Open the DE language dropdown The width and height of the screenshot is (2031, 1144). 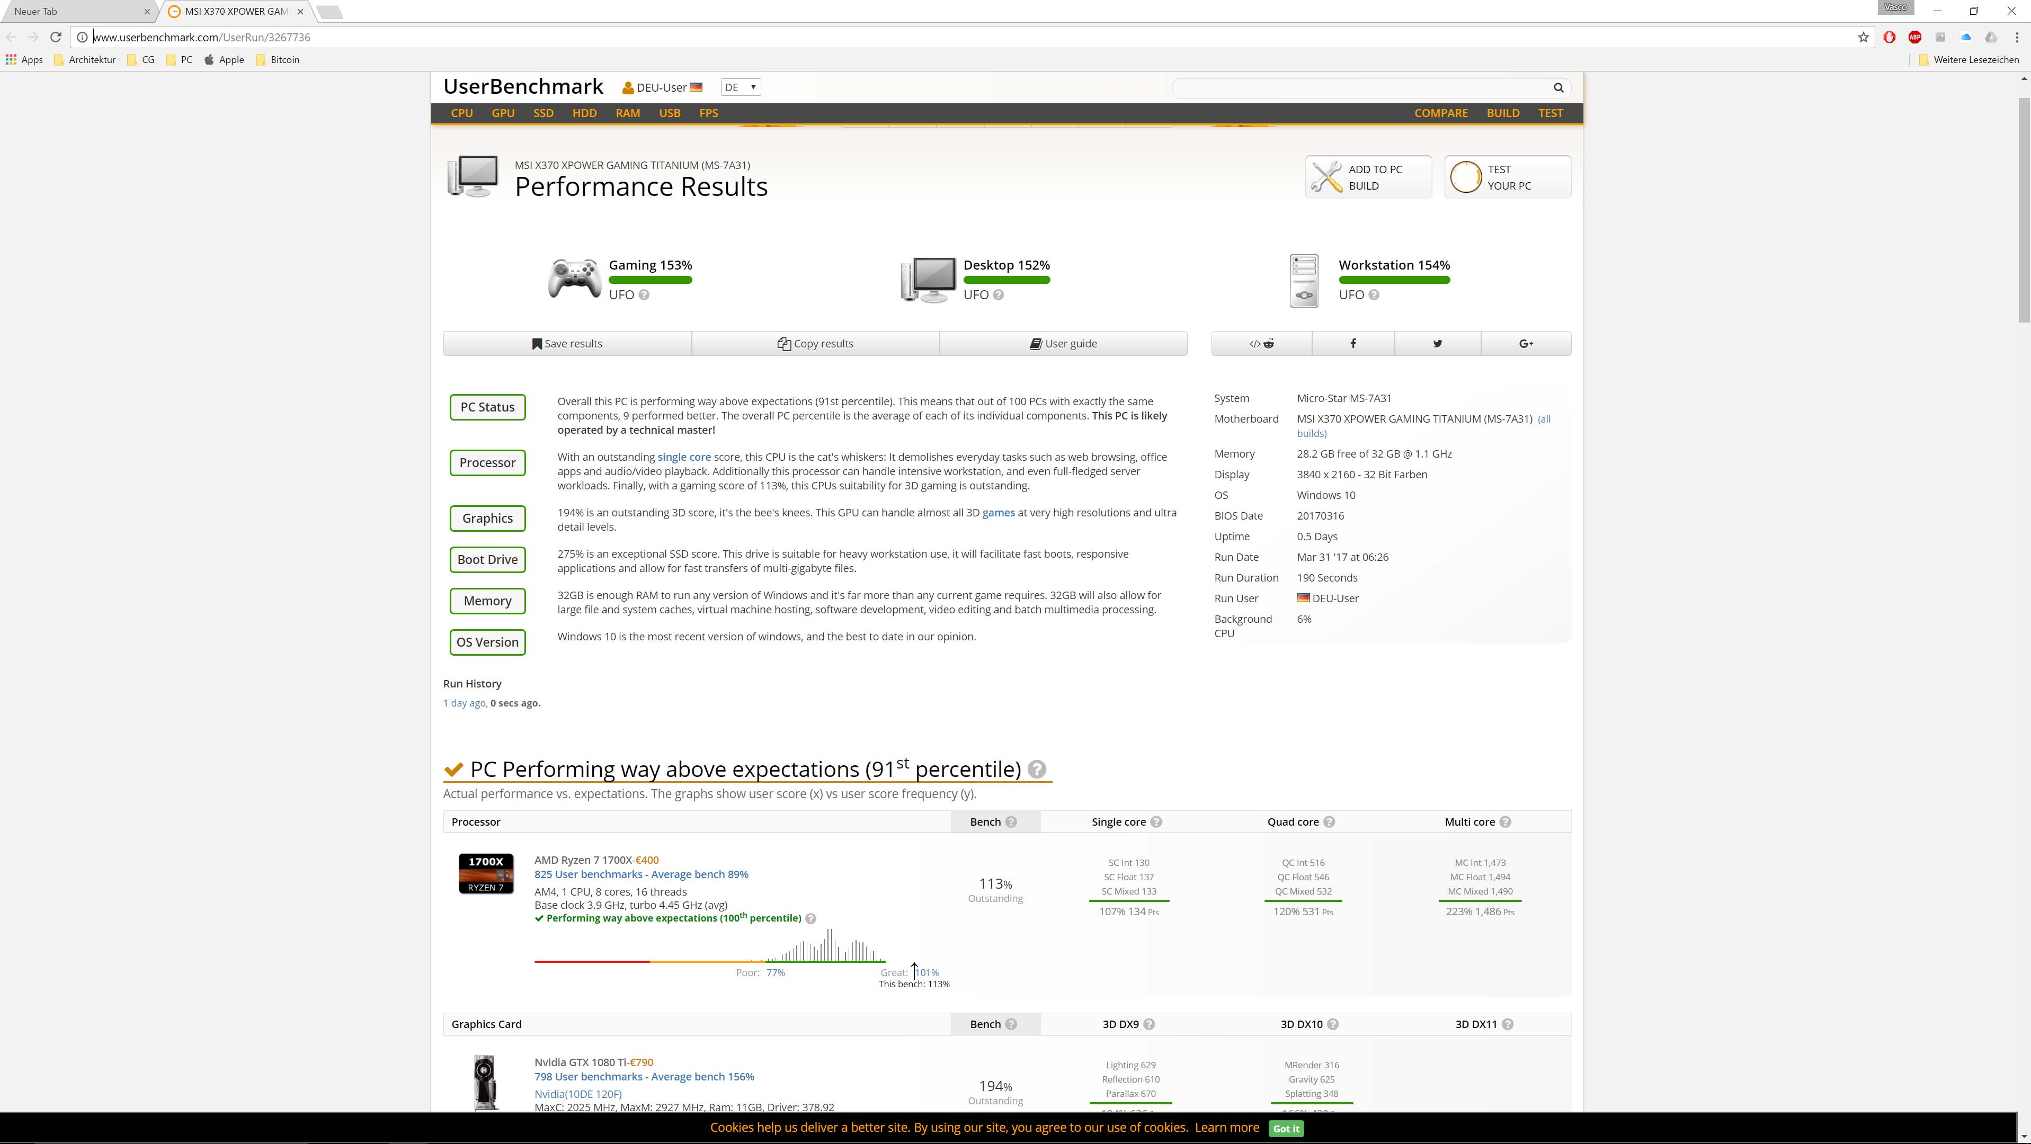pyautogui.click(x=741, y=87)
